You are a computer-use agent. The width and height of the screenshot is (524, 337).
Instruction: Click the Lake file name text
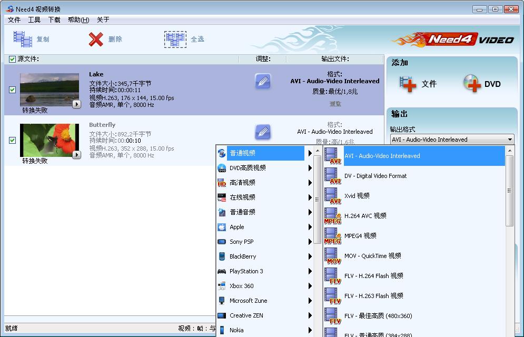(96, 74)
